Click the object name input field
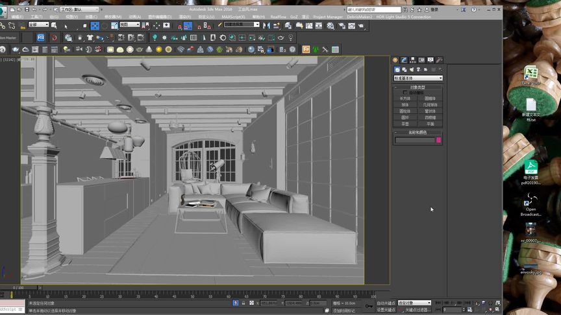Viewport: 561px width, 315px height. (x=415, y=140)
